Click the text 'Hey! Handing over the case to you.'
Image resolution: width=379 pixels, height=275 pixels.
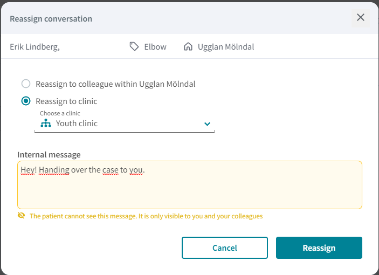[82, 170]
